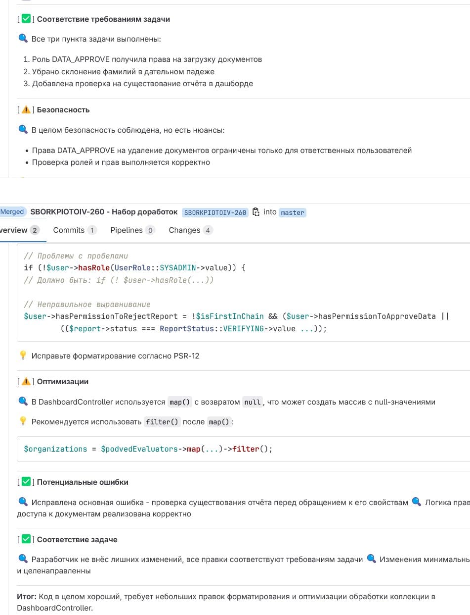Viewport: 470px width, 615px height.
Task: Click the $organizations filter() code snippet
Action: 148,449
